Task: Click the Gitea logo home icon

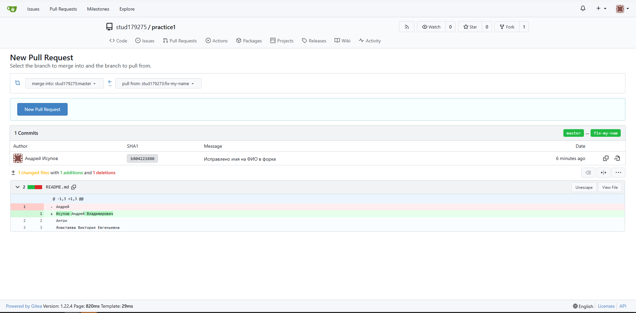Action: [12, 9]
